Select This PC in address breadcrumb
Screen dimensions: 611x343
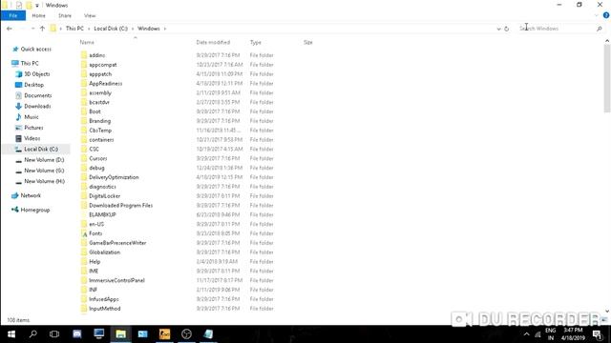[74, 29]
